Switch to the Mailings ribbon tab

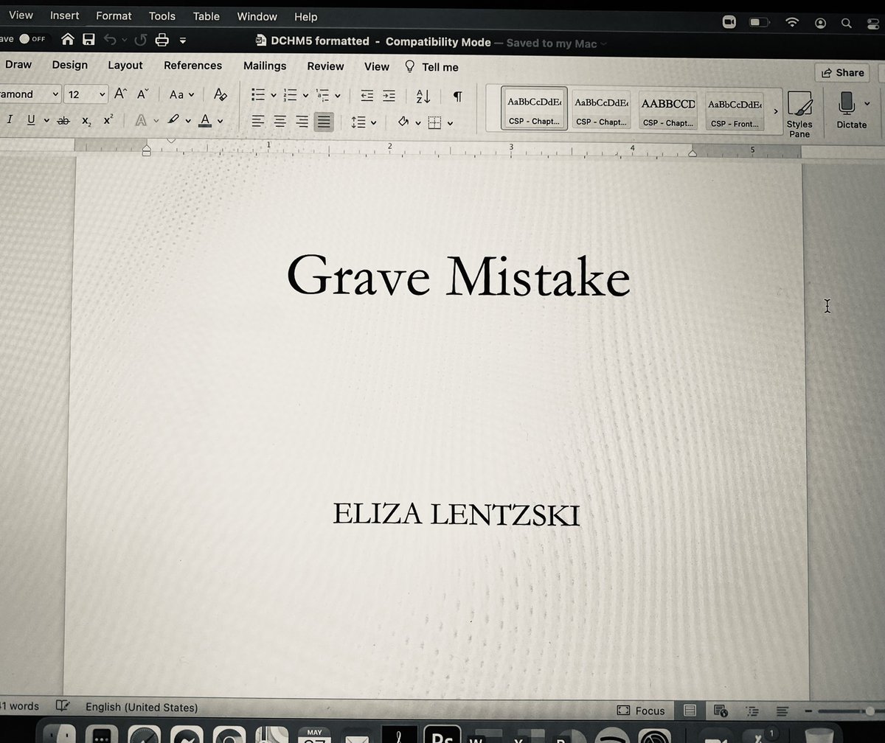click(265, 66)
